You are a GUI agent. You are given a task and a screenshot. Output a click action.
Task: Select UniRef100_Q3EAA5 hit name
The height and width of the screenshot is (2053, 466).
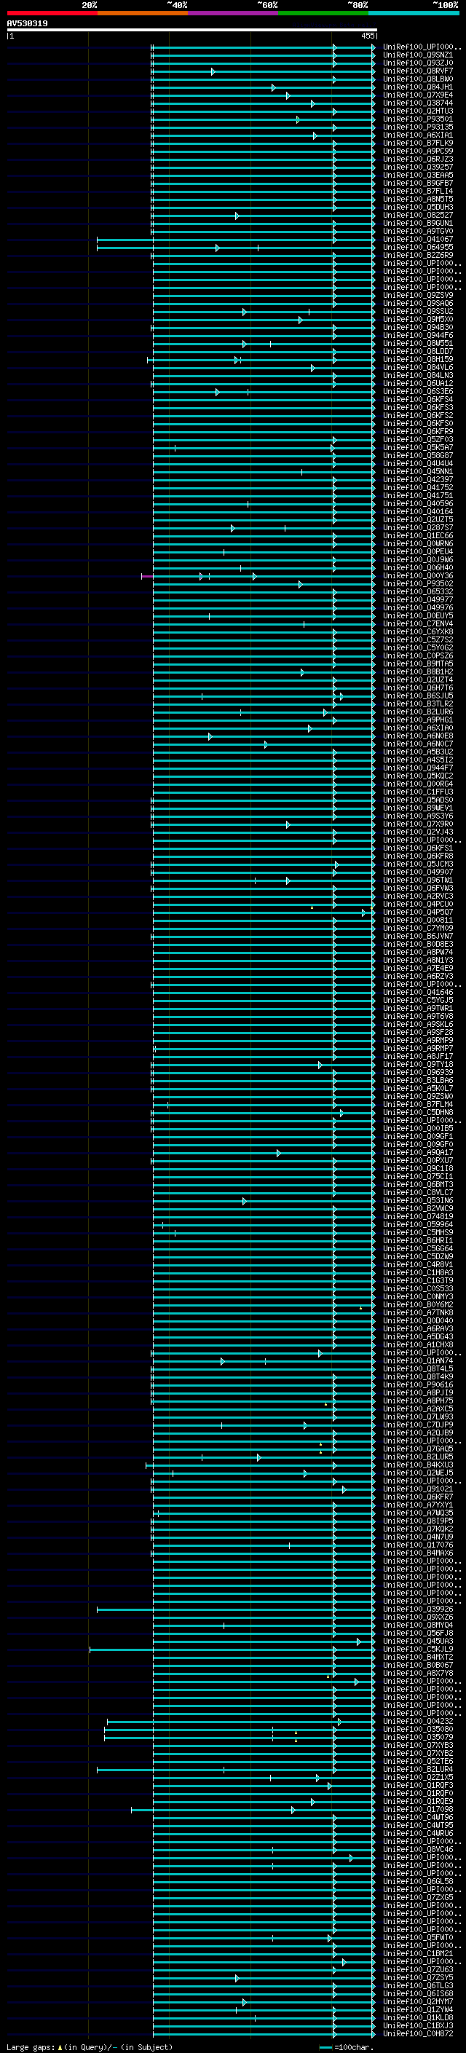417,176
